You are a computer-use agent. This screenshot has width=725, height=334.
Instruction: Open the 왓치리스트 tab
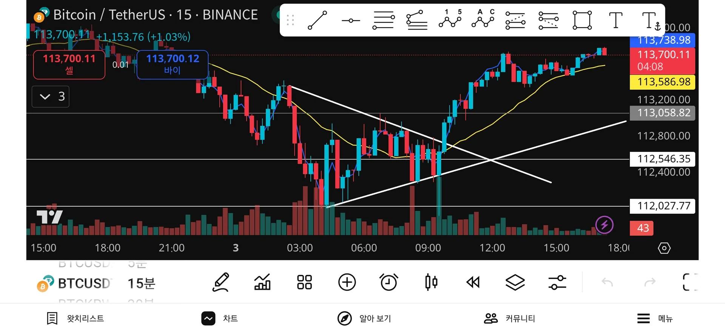click(x=75, y=319)
